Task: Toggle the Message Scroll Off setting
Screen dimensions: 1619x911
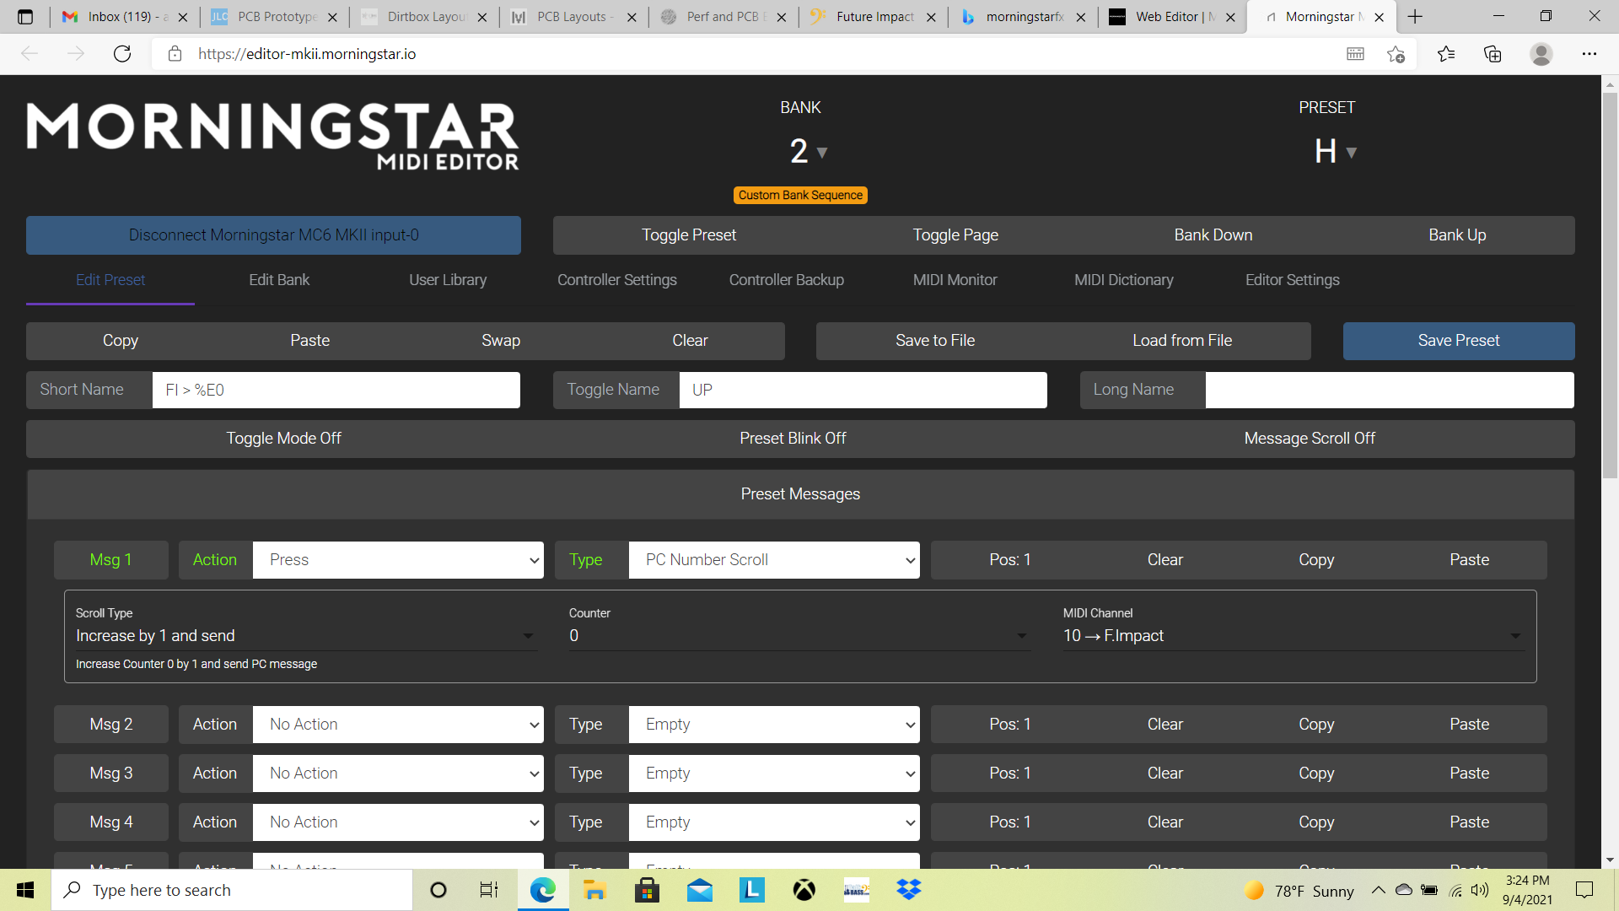Action: (1310, 439)
